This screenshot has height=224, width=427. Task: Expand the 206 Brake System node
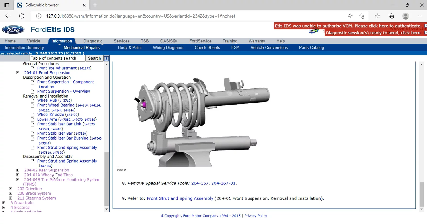[11, 193]
